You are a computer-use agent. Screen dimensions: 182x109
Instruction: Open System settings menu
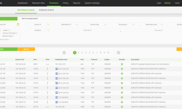point(92,3)
